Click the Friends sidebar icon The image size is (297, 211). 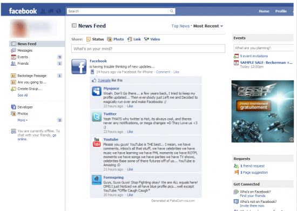coord(13,63)
